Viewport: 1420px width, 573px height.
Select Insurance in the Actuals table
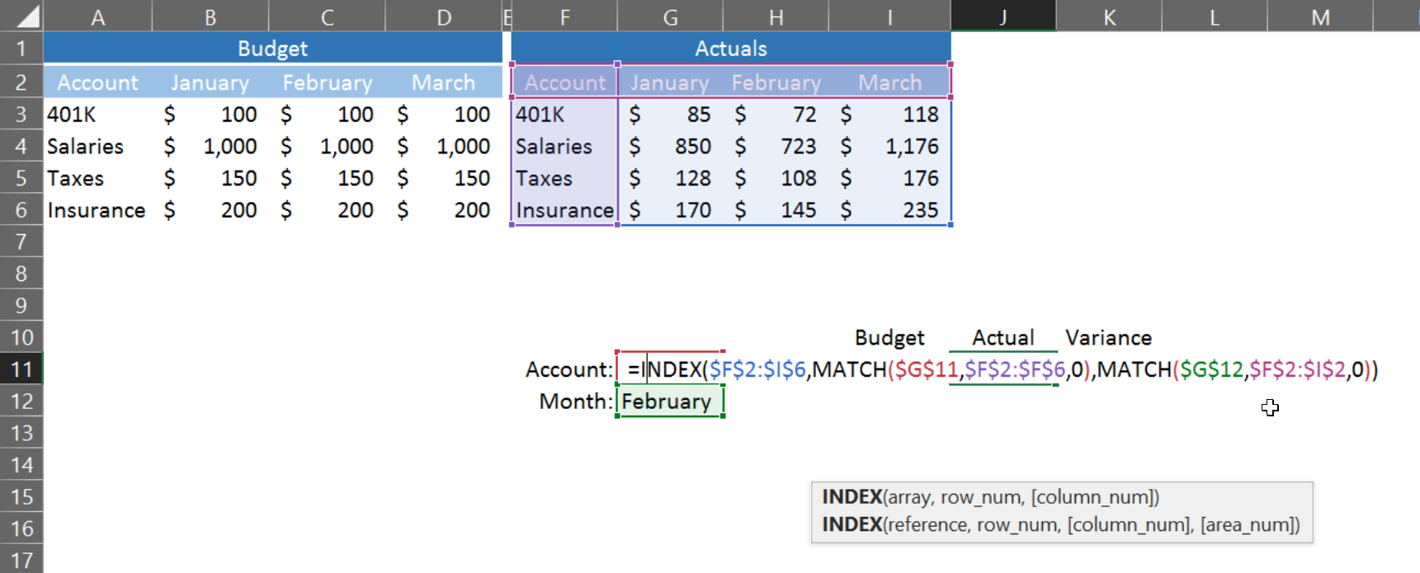pyautogui.click(x=564, y=211)
